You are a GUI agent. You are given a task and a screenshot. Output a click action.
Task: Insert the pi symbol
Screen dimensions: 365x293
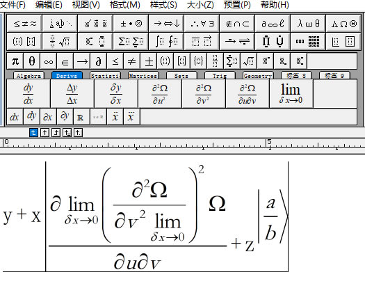tap(15, 61)
